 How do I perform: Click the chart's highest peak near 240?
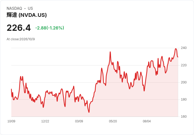(176, 49)
